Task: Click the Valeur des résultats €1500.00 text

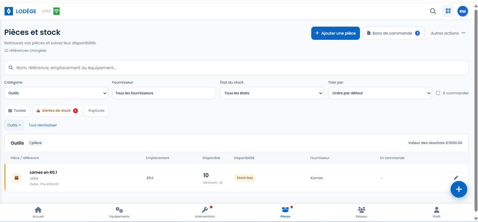Action: click(x=435, y=143)
